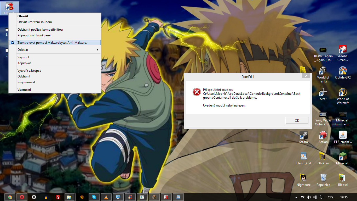Select the Blbosti folder icon
The image size is (357, 201).
(x=343, y=180)
